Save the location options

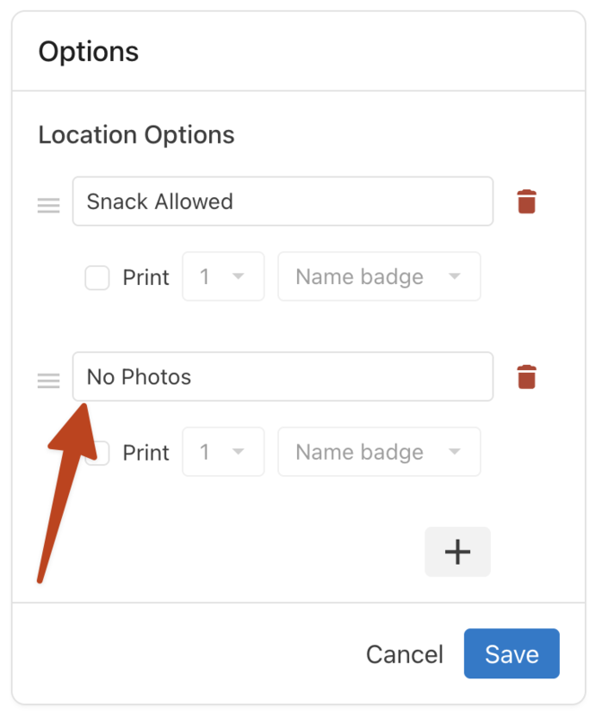click(511, 653)
